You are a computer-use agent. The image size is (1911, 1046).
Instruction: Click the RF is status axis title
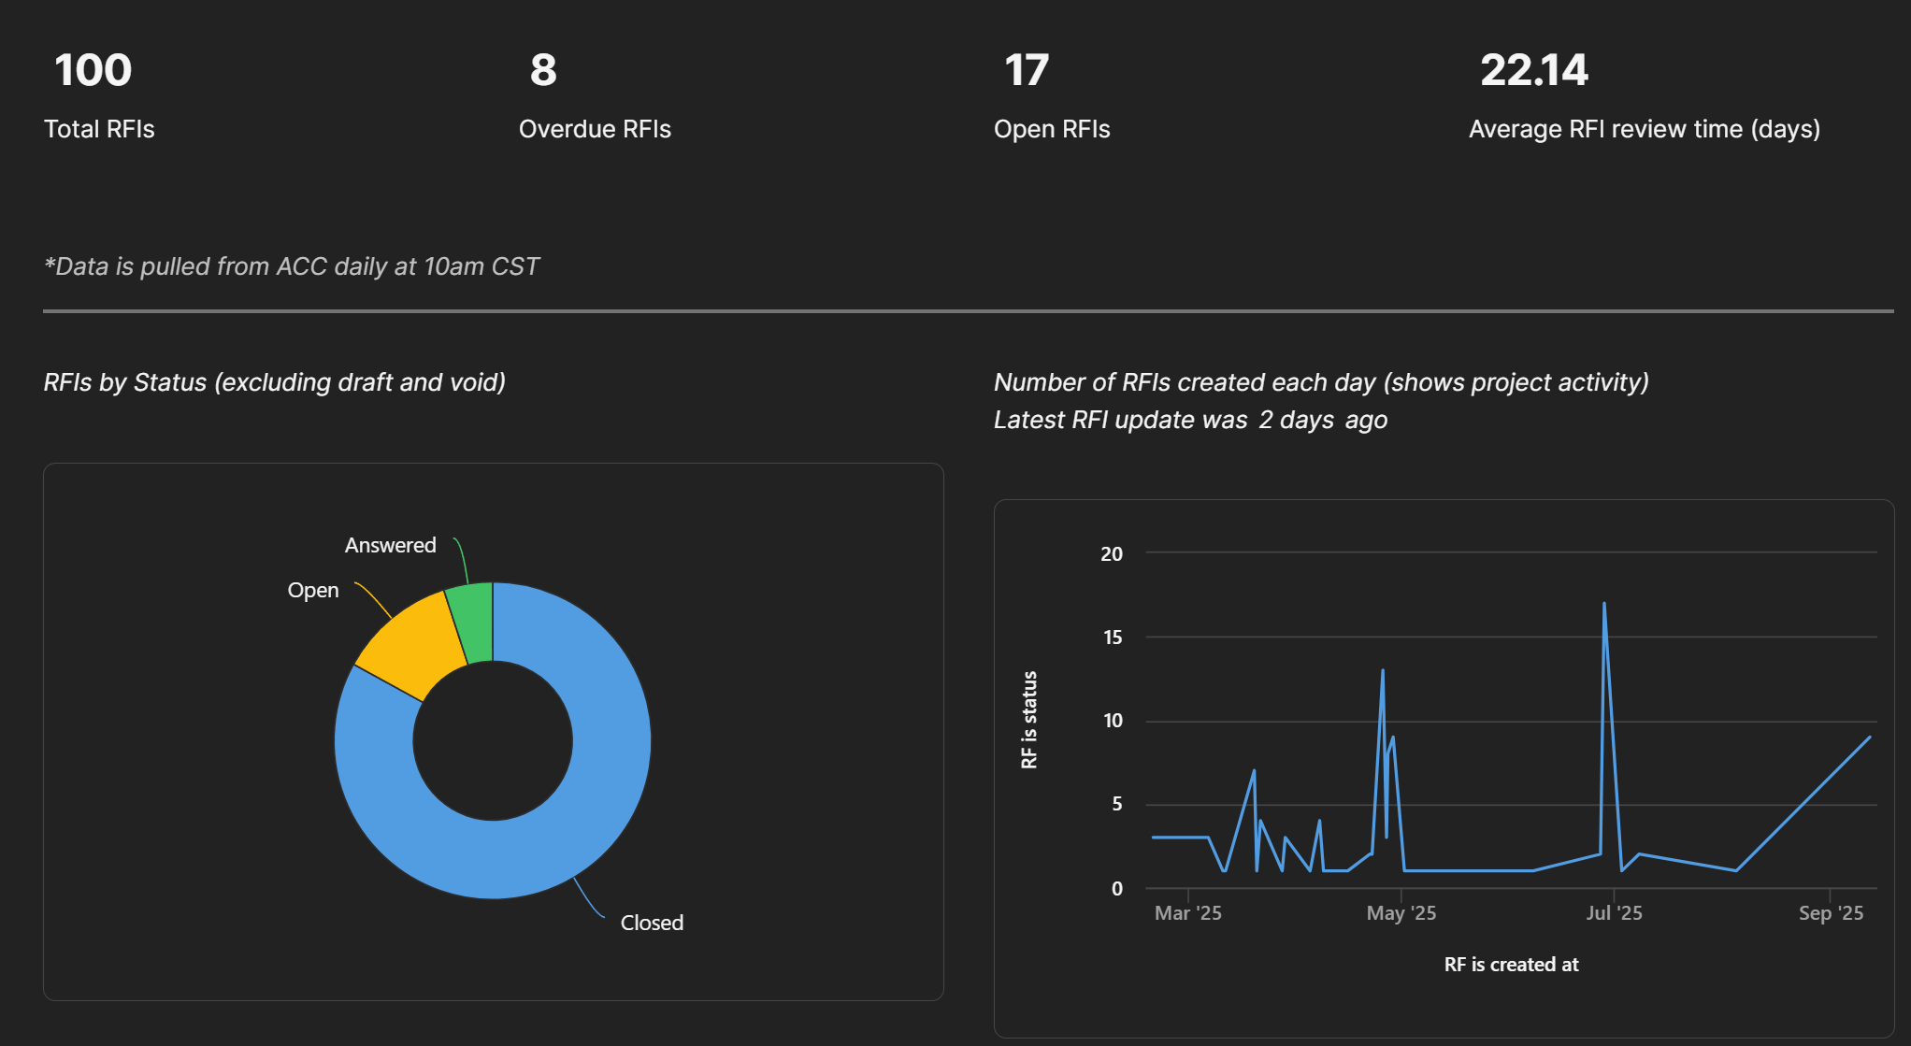tap(1029, 720)
